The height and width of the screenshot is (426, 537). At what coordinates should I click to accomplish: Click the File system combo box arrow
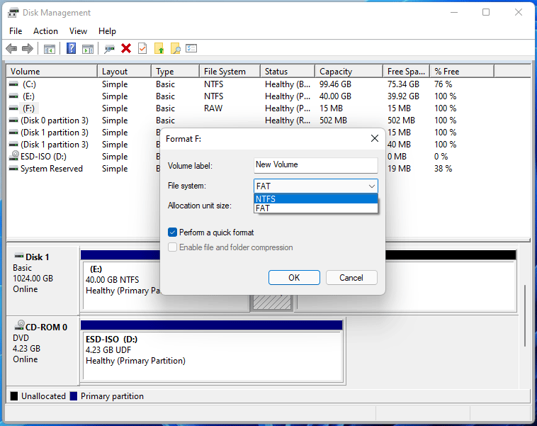pos(372,186)
